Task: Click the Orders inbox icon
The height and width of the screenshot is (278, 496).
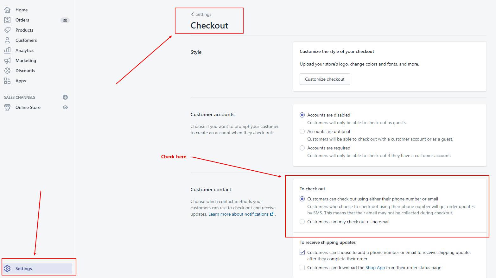Action: 7,20
